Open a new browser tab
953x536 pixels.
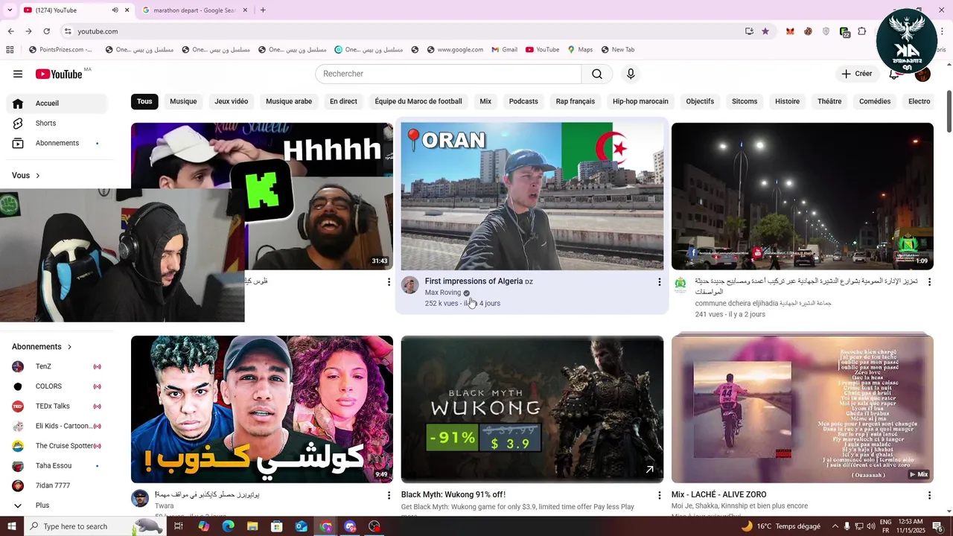click(263, 10)
